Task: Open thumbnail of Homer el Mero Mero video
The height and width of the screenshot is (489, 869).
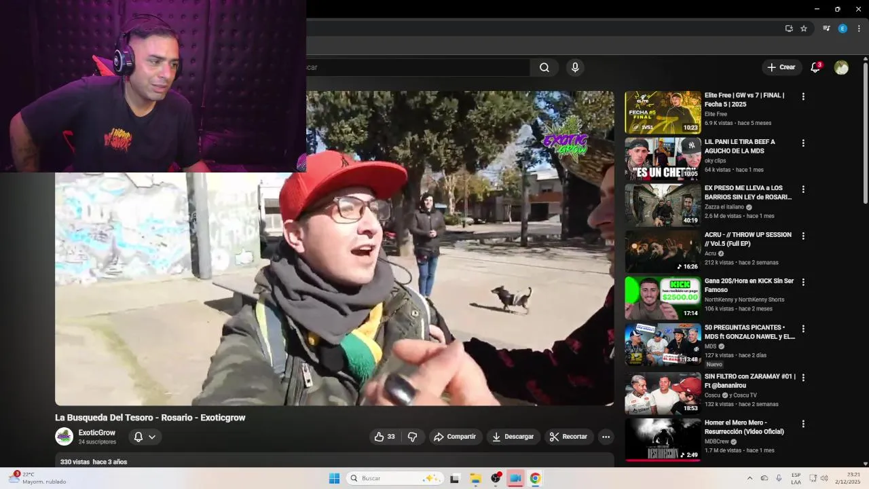Action: [x=663, y=439]
